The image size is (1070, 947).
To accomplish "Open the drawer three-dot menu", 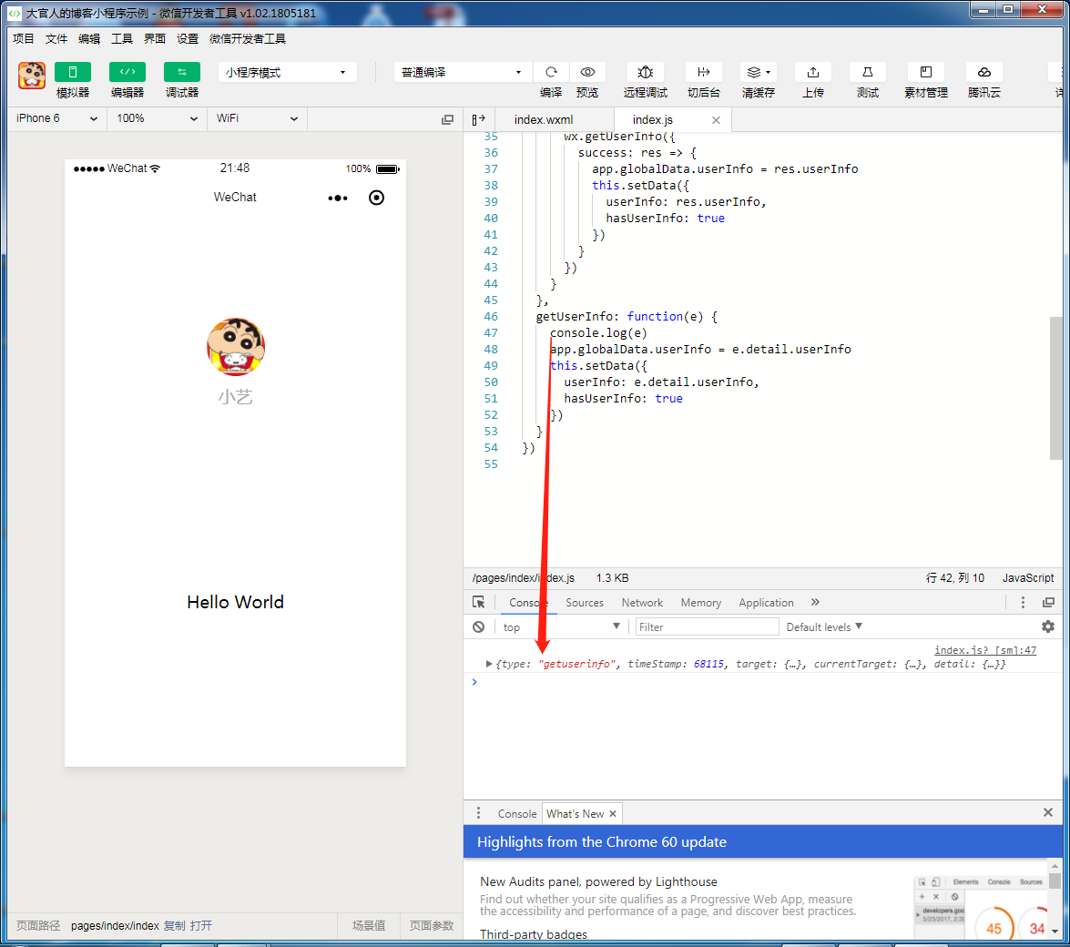I will click(478, 812).
